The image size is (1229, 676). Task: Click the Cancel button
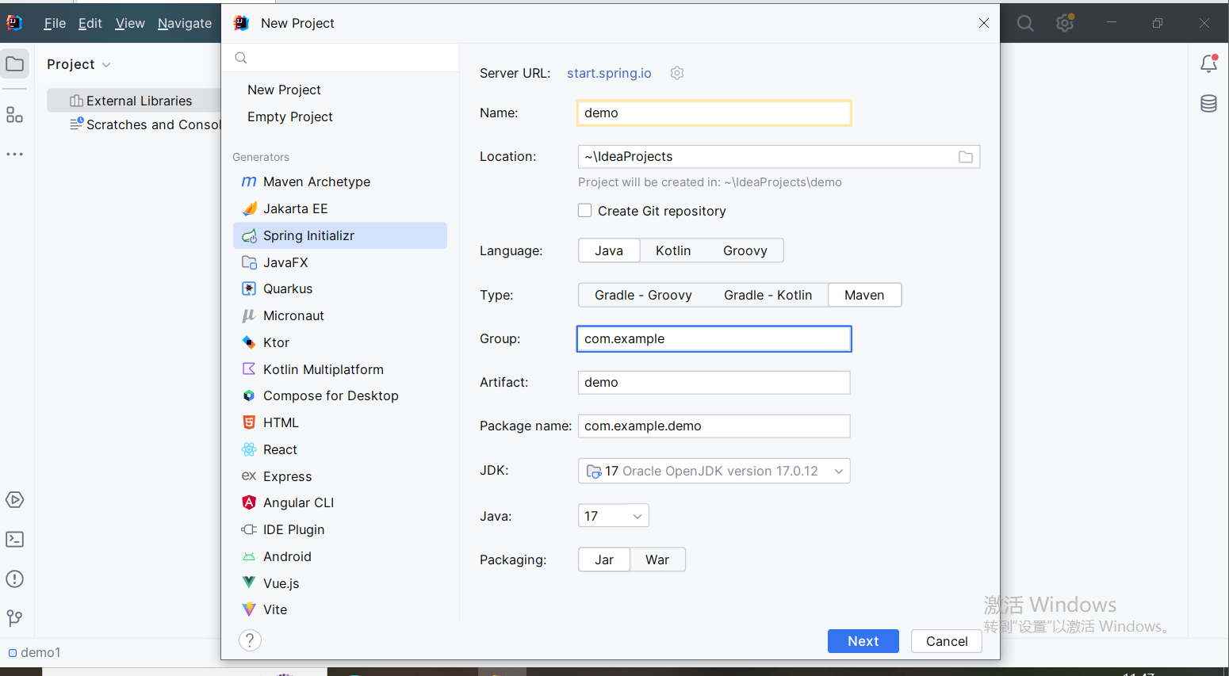pyautogui.click(x=947, y=641)
